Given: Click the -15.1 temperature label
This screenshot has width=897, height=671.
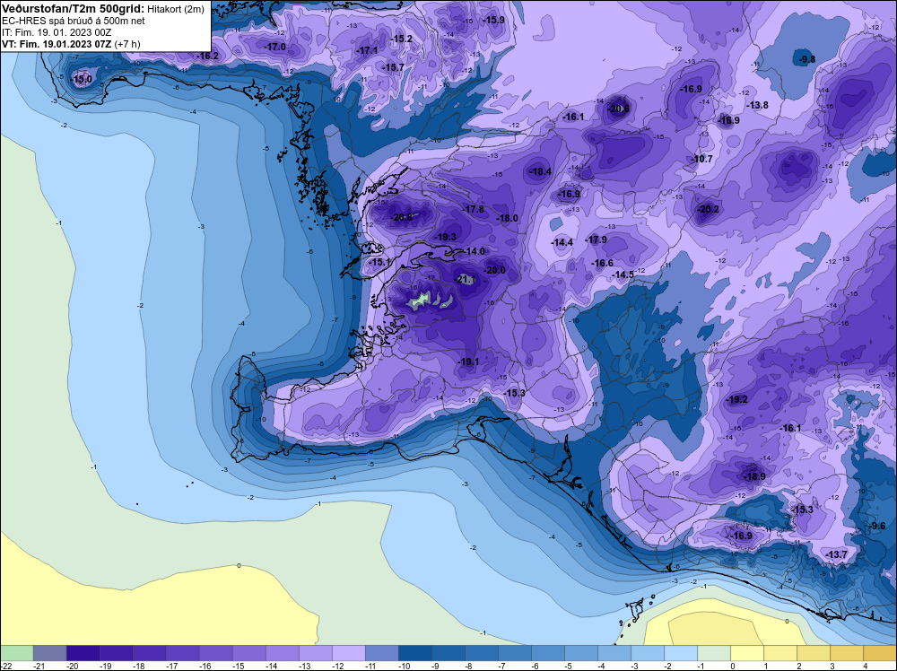Looking at the screenshot, I should tap(379, 262).
